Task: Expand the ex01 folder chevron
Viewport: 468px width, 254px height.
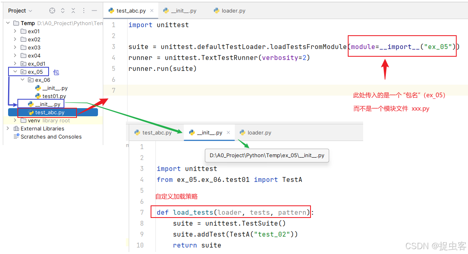Action: [15, 31]
